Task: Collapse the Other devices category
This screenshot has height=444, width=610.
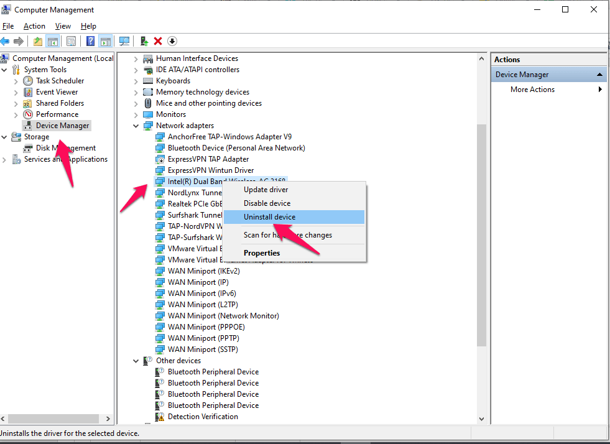Action: (136, 361)
